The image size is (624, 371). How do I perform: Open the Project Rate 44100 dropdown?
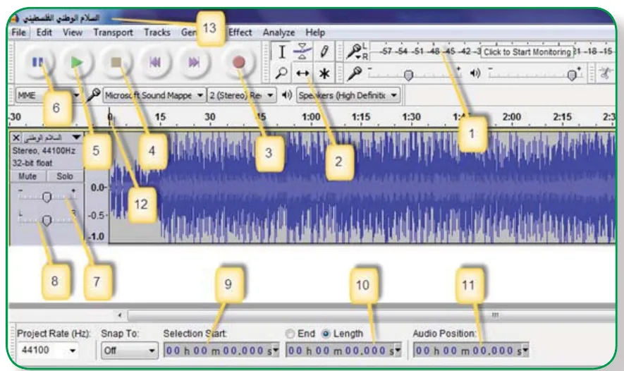[73, 351]
